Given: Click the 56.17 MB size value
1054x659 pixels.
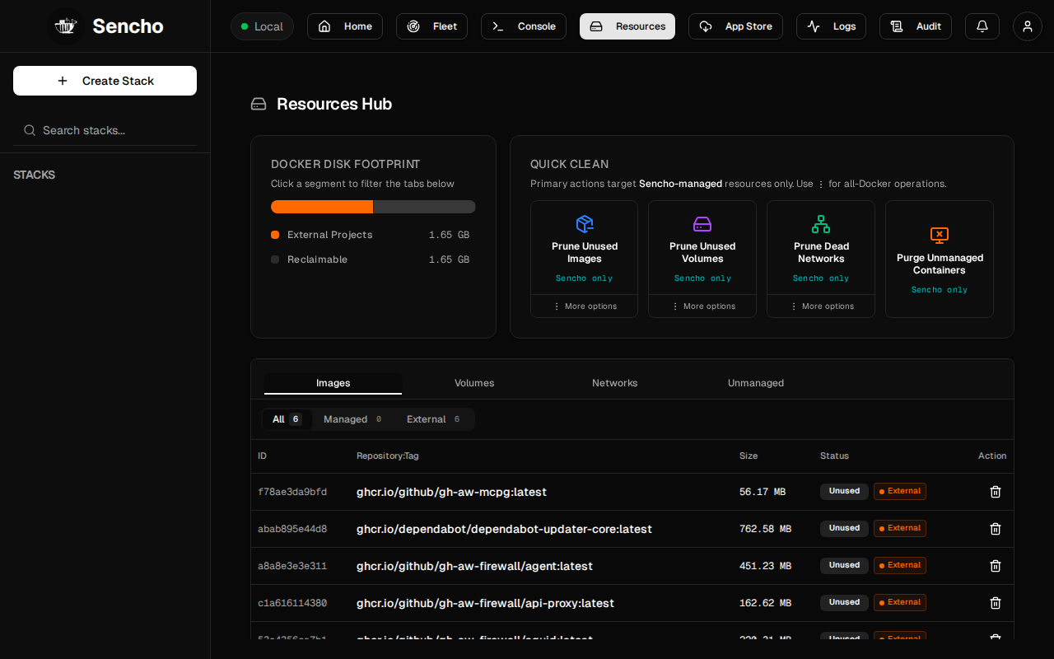Looking at the screenshot, I should click(x=763, y=492).
